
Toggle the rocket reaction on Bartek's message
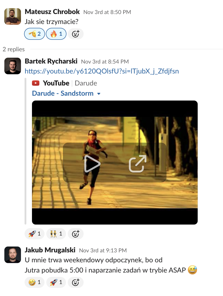[x=35, y=234]
